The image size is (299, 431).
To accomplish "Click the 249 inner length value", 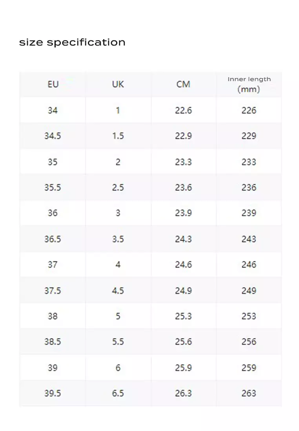I will coord(249,290).
